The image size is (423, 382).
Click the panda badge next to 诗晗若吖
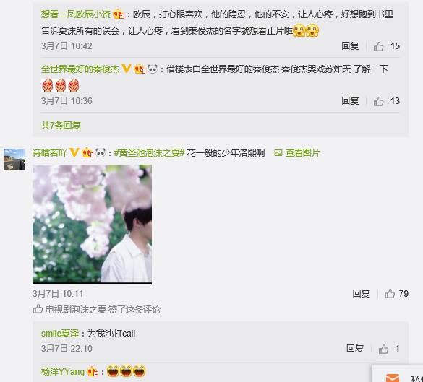pyautogui.click(x=101, y=153)
